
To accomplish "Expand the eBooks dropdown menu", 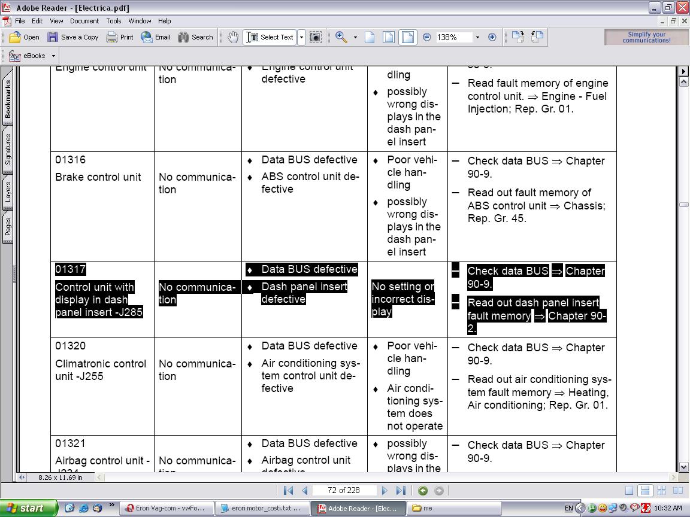I will pyautogui.click(x=53, y=56).
